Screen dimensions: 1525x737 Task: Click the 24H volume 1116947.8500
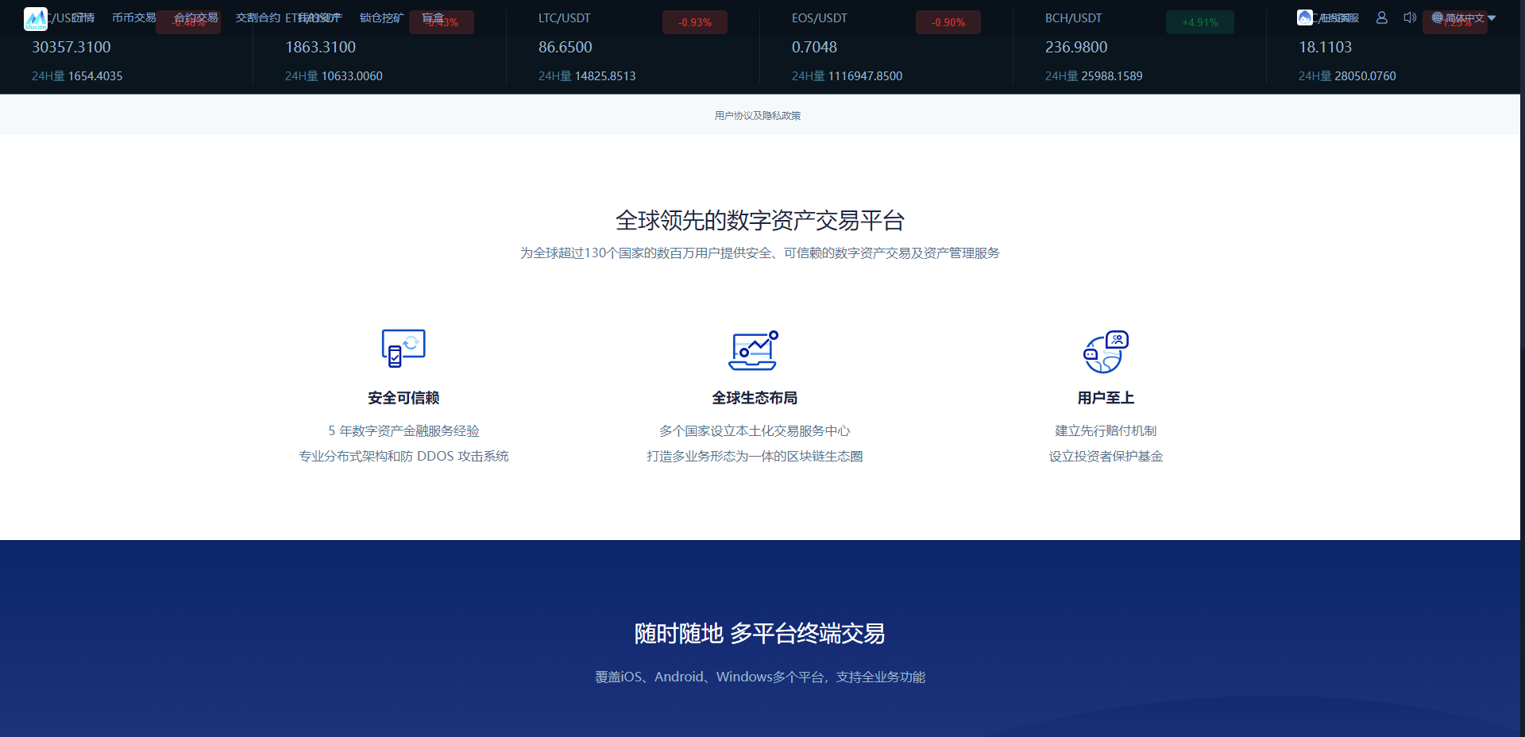coord(866,76)
